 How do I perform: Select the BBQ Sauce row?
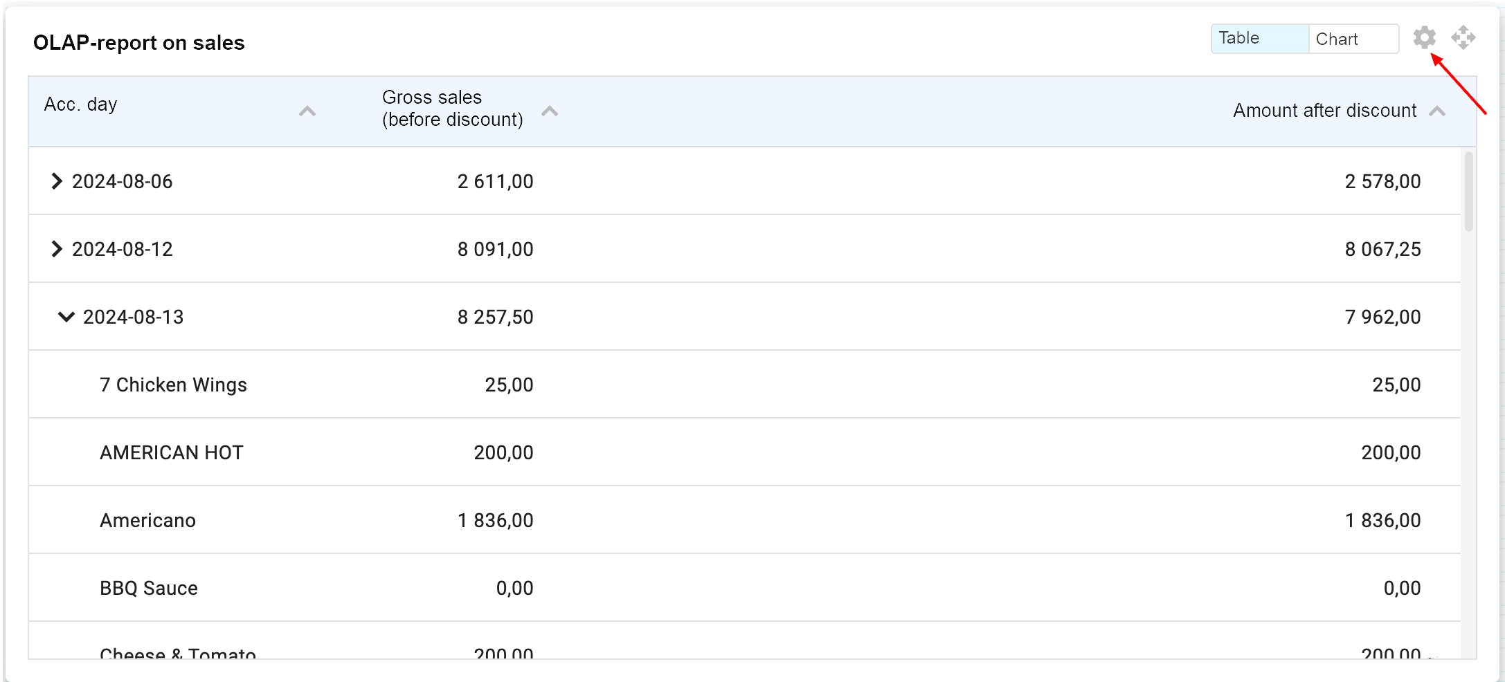coord(149,588)
